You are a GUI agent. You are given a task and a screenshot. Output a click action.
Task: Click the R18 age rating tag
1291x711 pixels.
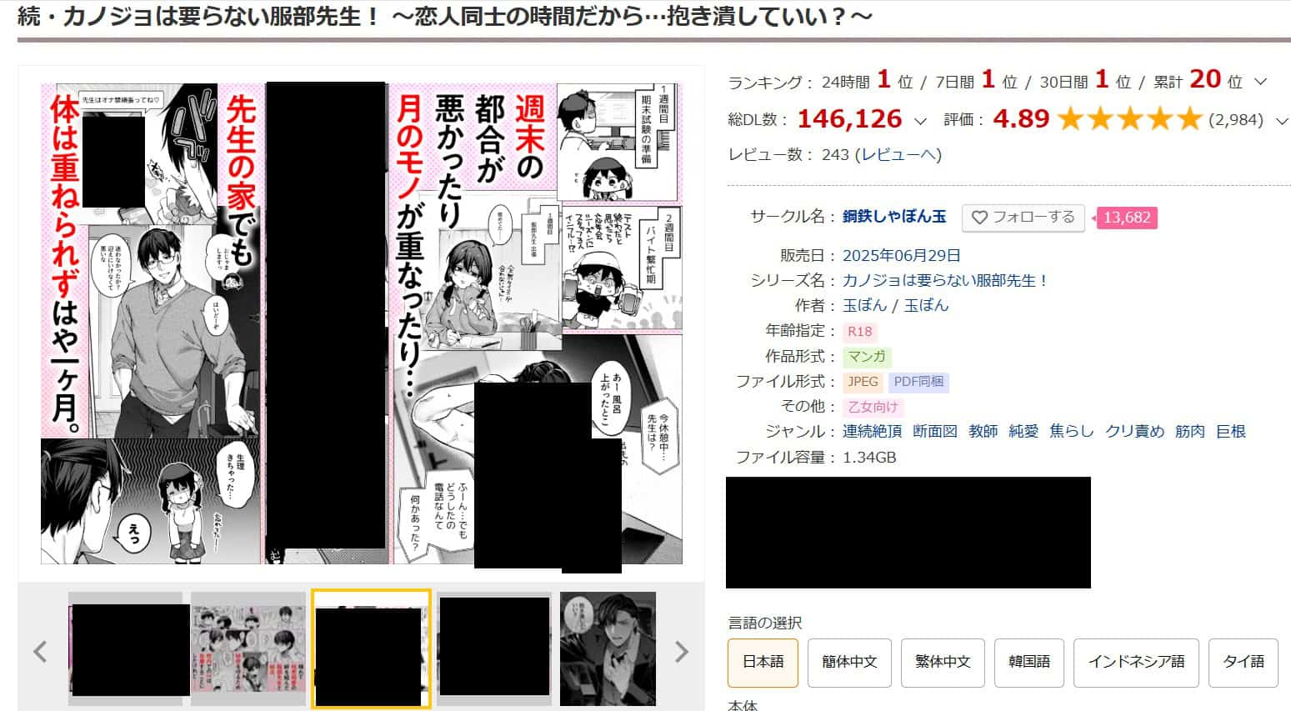(x=859, y=332)
